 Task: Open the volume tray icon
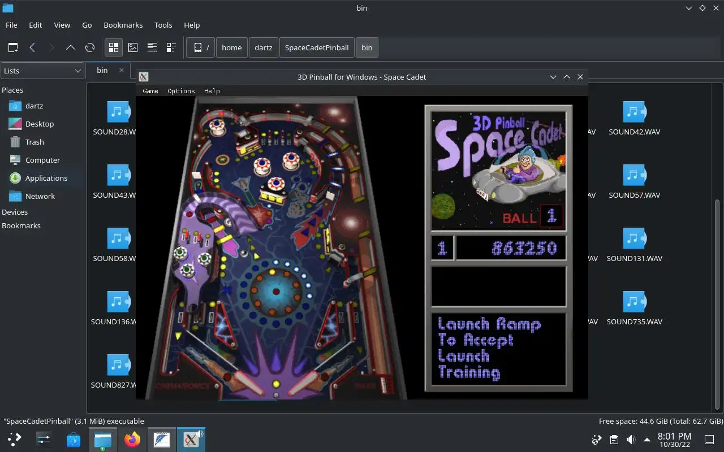pyautogui.click(x=631, y=440)
